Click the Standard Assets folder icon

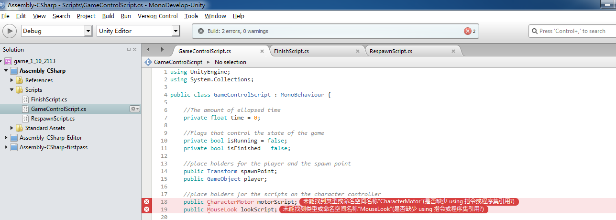coord(20,128)
